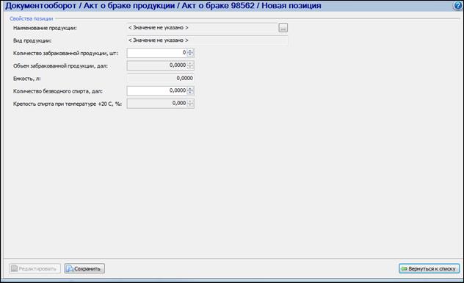Click the Наименование продукции label
The height and width of the screenshot is (283, 464).
tap(45, 28)
